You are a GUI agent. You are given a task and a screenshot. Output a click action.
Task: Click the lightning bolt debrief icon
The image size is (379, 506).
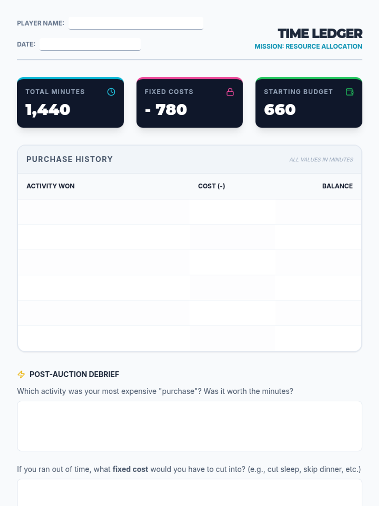click(21, 374)
